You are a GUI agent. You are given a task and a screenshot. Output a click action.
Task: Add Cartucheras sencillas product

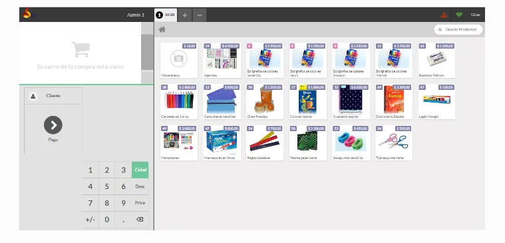[222, 101]
